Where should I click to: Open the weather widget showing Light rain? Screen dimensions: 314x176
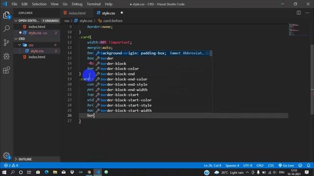tap(229, 173)
